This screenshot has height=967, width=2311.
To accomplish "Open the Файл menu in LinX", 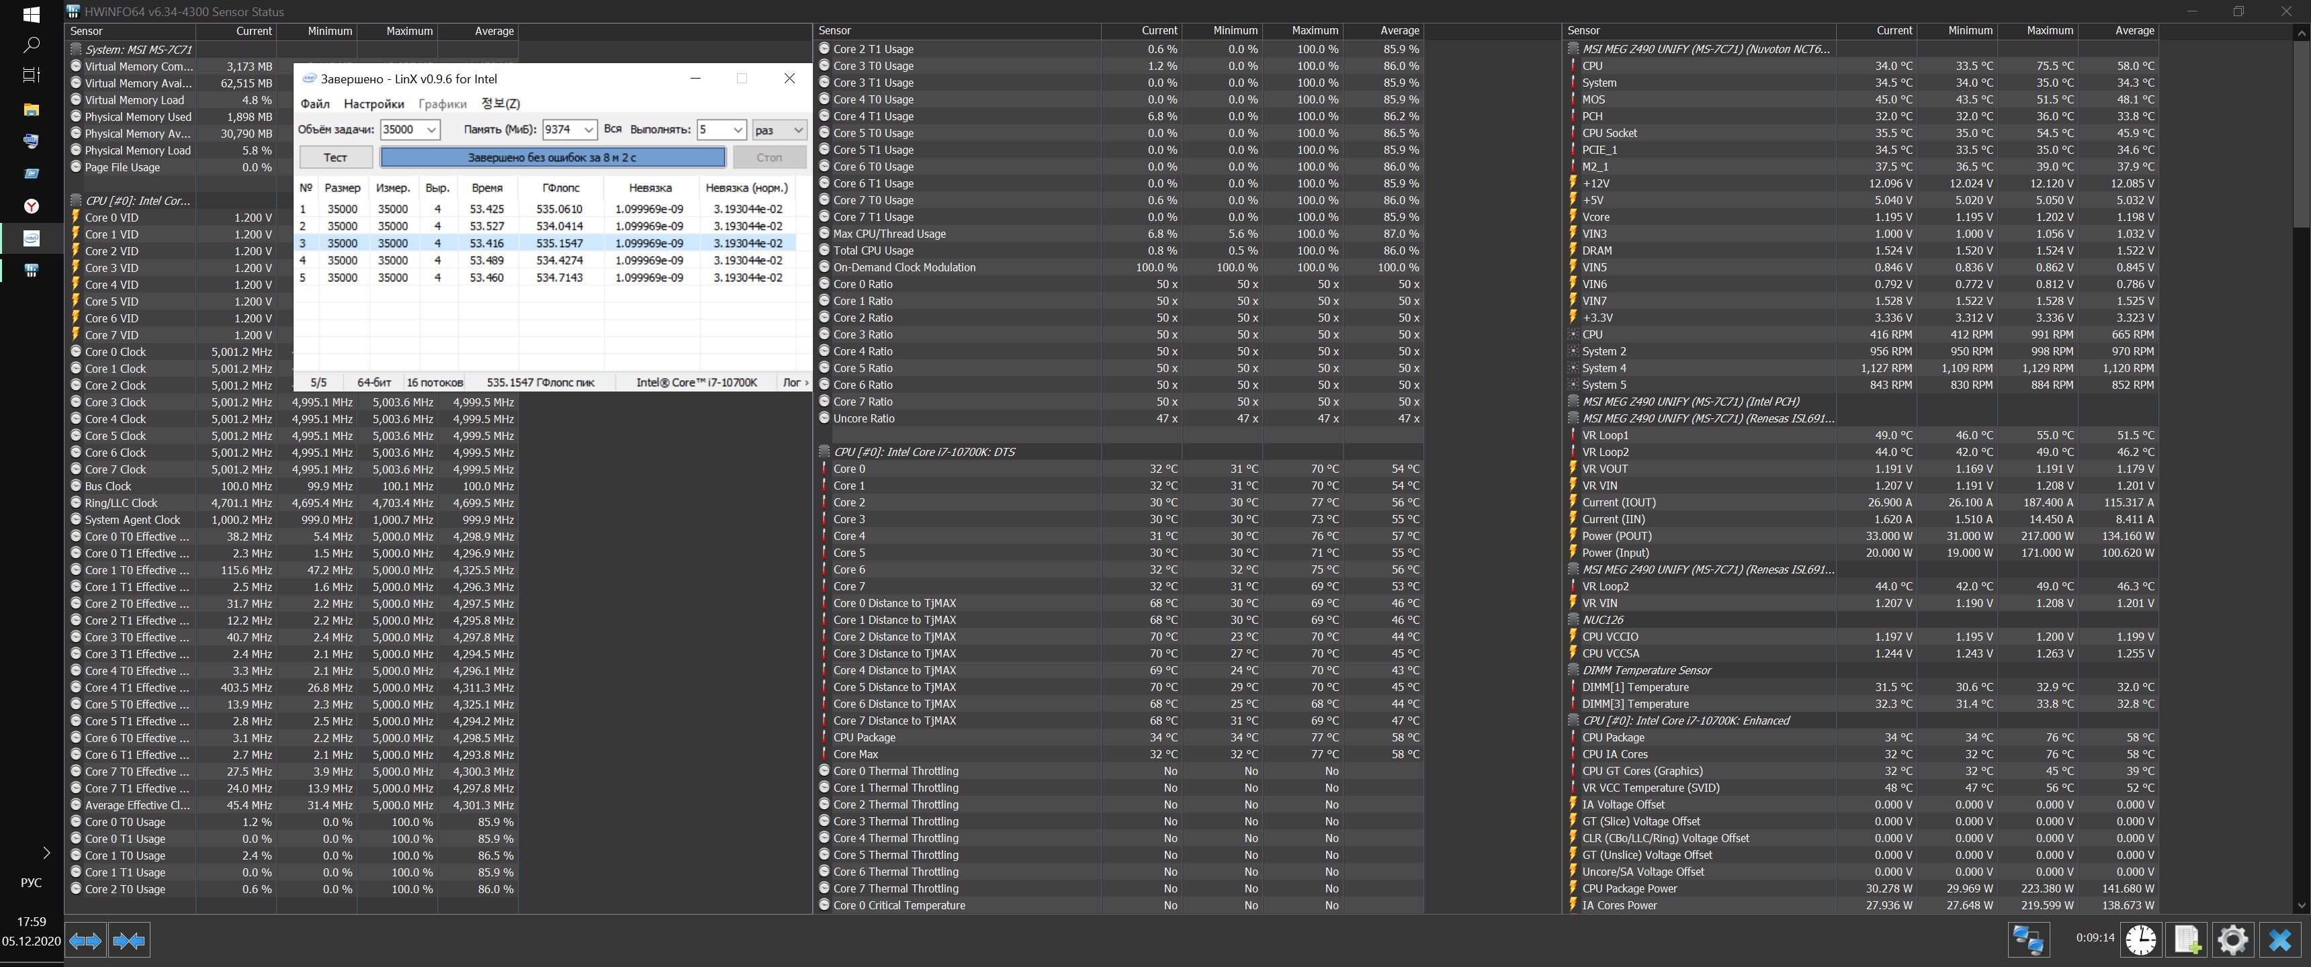I will [315, 104].
